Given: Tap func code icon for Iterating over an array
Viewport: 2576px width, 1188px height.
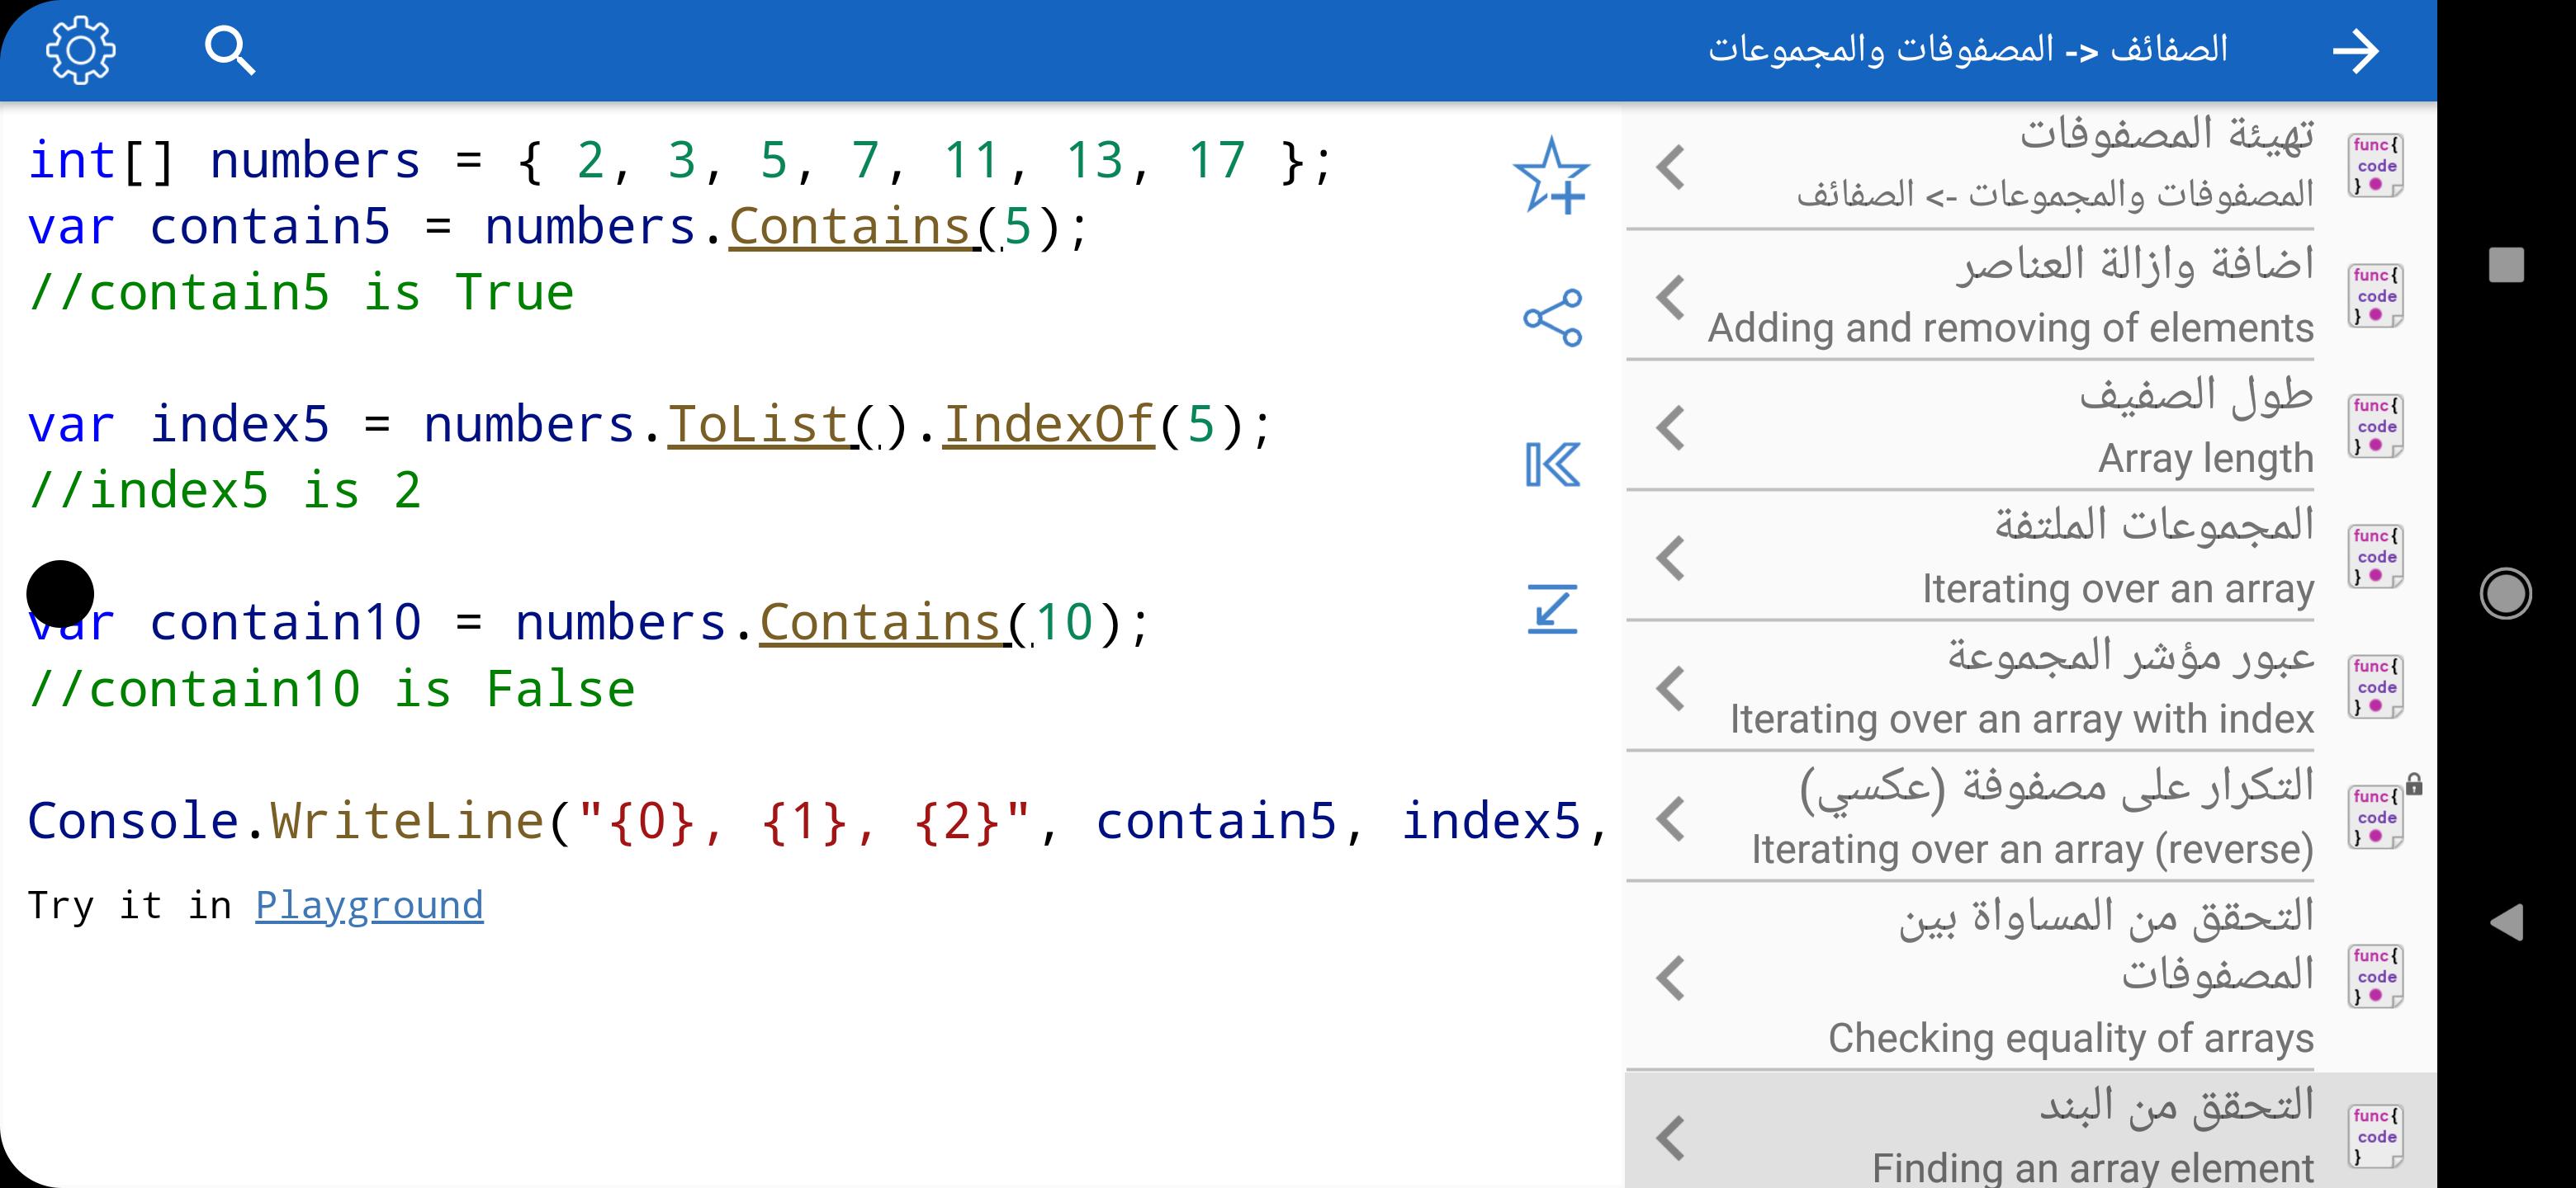Looking at the screenshot, I should tap(2375, 557).
